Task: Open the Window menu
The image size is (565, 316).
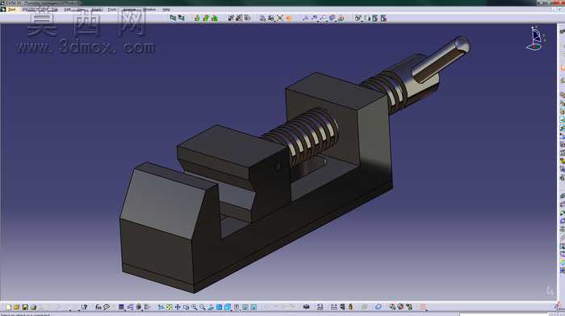Action: tap(149, 10)
